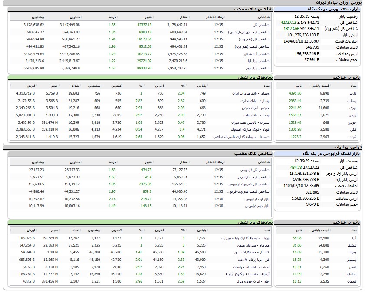Click the index value '10,355.08'
This screenshot has height=293, width=365.
point(180,199)
